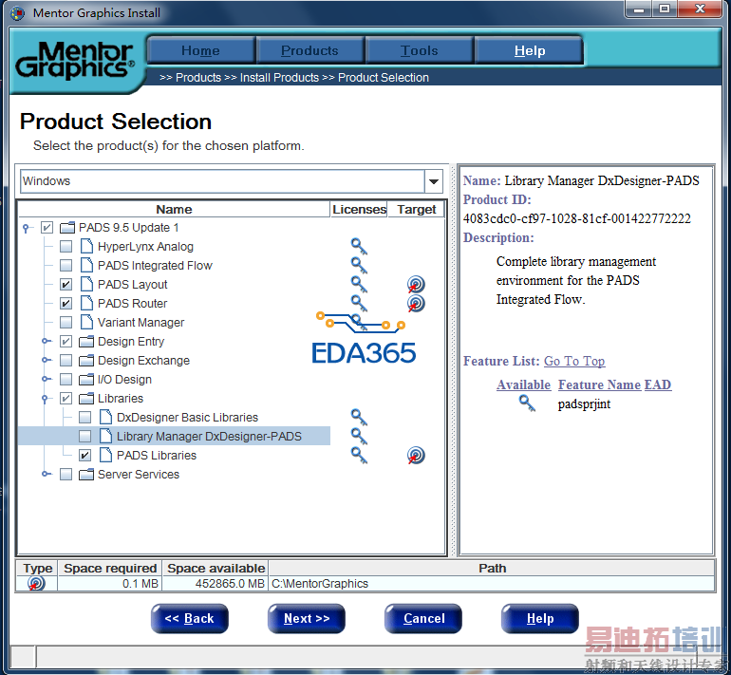Click the Mentor Graphics Install title bar icon
The width and height of the screenshot is (731, 675).
(x=18, y=13)
